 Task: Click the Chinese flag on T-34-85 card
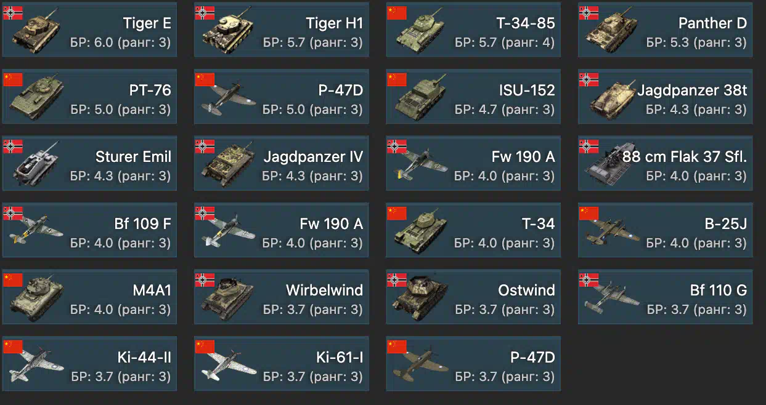(x=396, y=12)
